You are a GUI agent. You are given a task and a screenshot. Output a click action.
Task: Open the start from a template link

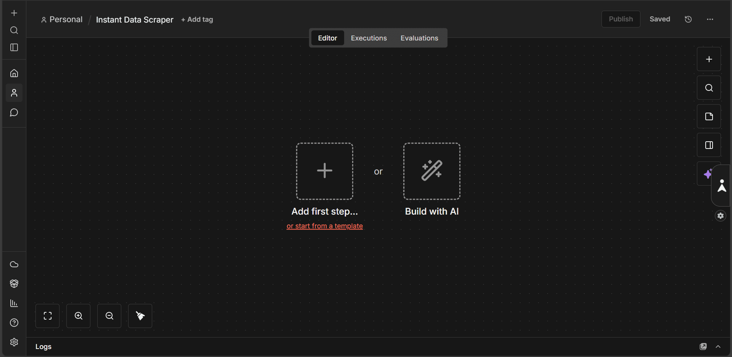coord(325,226)
